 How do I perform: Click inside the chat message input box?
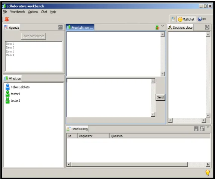[x=109, y=98]
